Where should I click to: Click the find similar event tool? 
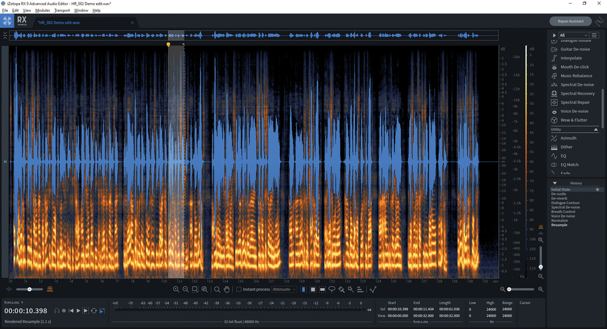[373, 290]
